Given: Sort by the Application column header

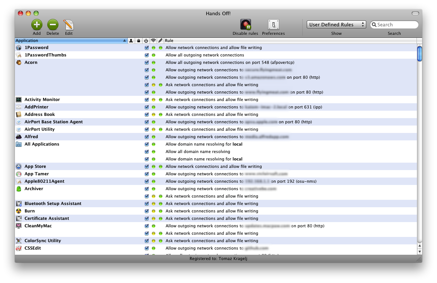Looking at the screenshot, I should tap(71, 40).
